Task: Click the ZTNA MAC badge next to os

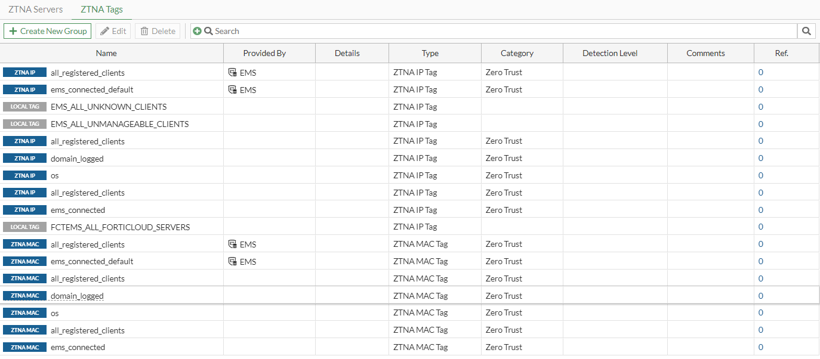Action: pos(24,312)
